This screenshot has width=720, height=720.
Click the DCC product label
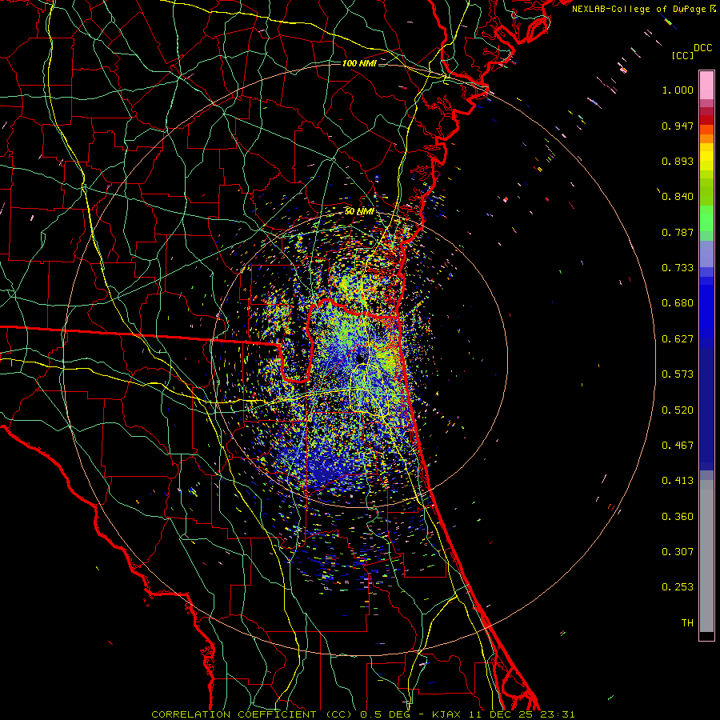[702, 48]
